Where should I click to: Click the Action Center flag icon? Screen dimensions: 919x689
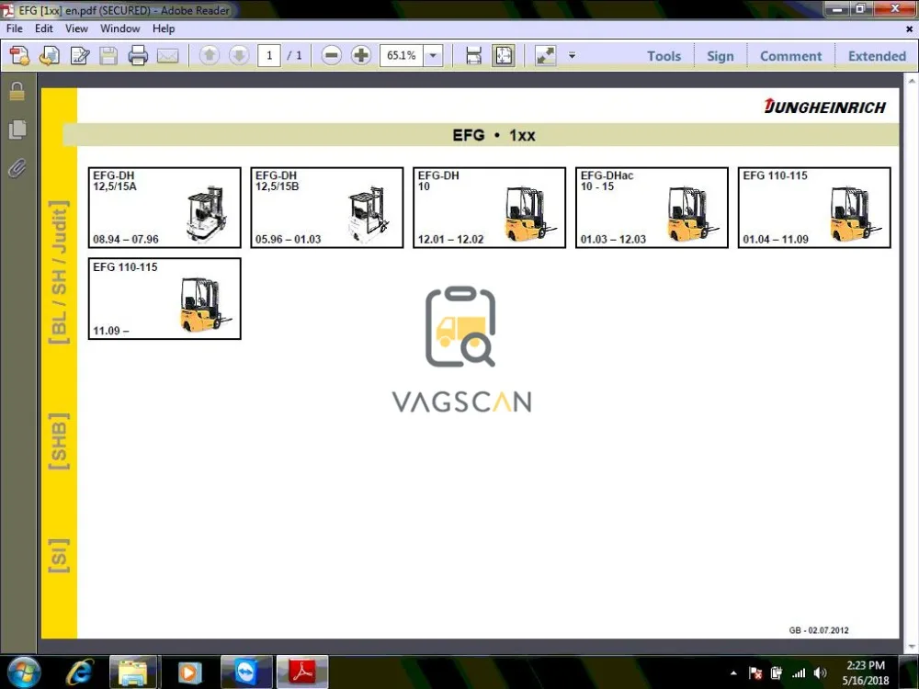[755, 673]
